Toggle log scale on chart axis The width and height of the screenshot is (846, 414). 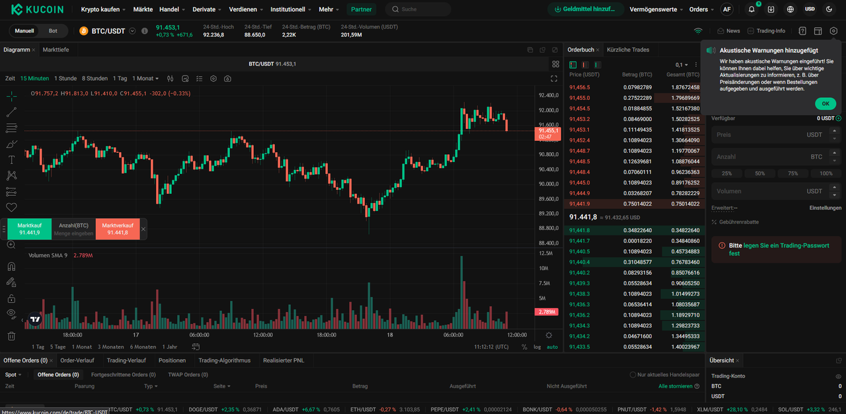(537, 347)
